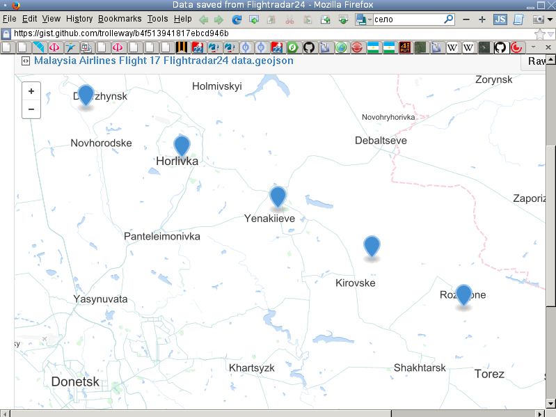Take a screenshot with the camera icon
The width and height of the screenshot is (556, 417).
coord(539,19)
